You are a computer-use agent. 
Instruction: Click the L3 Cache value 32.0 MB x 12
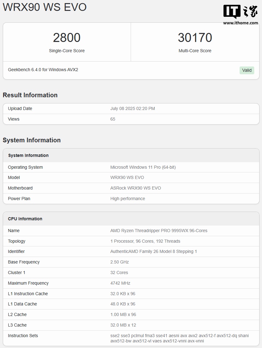point(123,325)
